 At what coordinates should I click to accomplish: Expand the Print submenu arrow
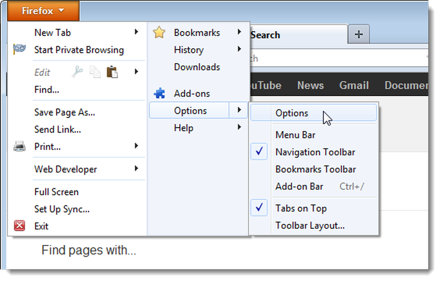coord(136,145)
